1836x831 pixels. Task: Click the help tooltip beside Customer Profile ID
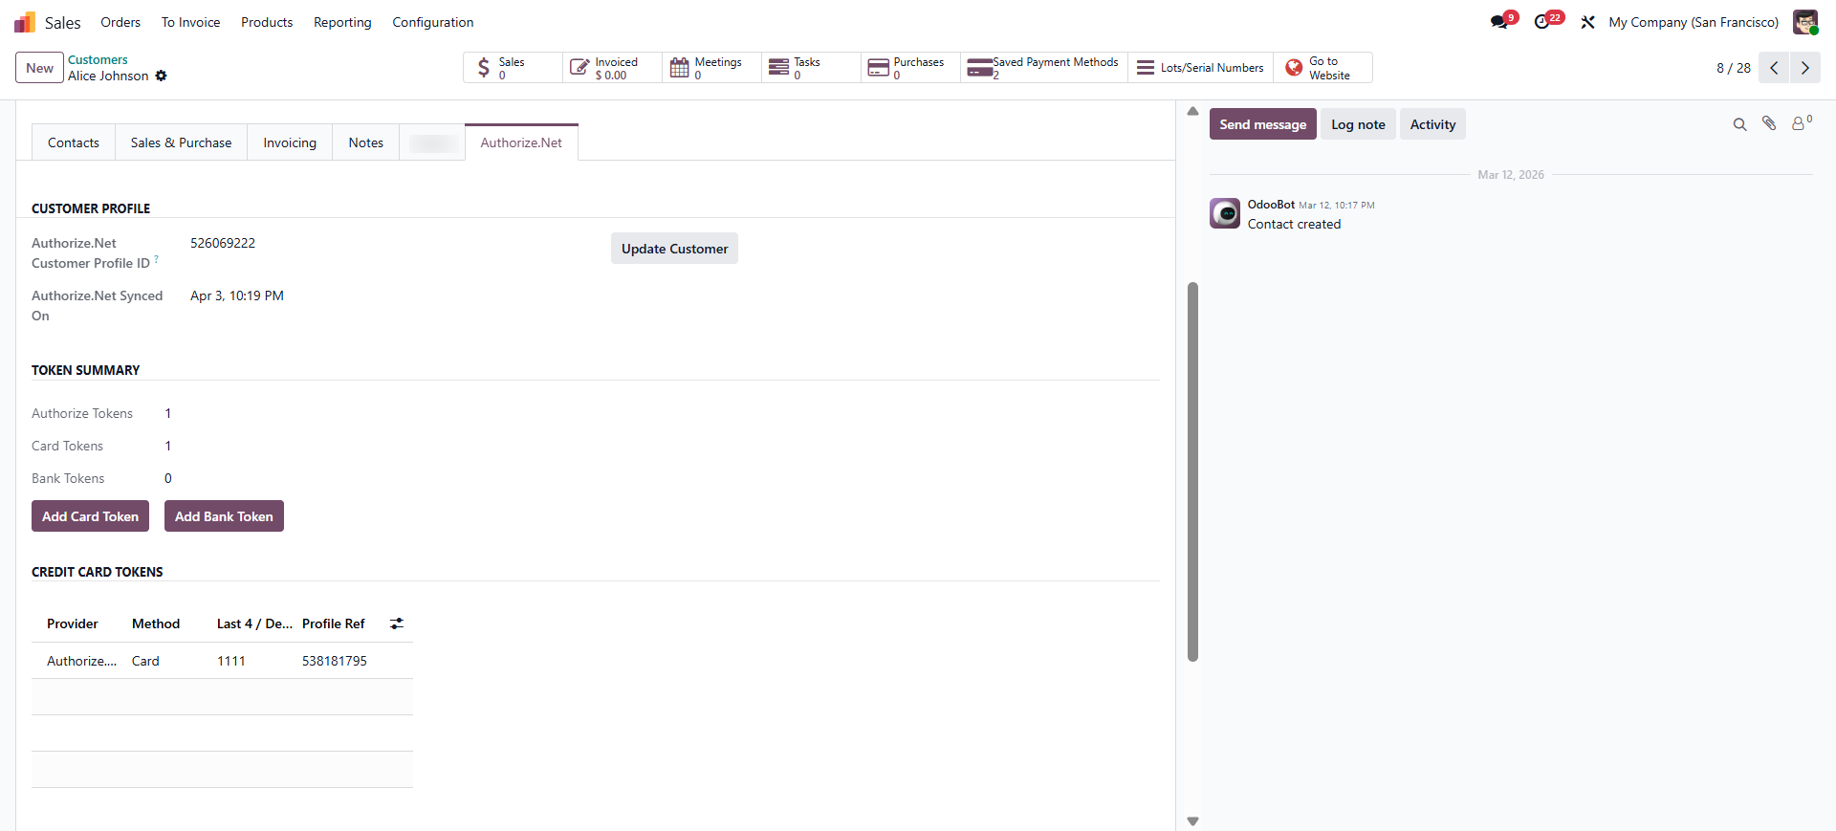click(157, 259)
